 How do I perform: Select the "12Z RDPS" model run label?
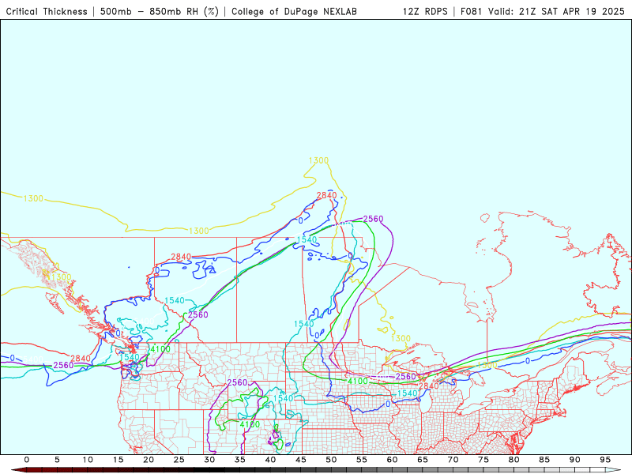(425, 12)
